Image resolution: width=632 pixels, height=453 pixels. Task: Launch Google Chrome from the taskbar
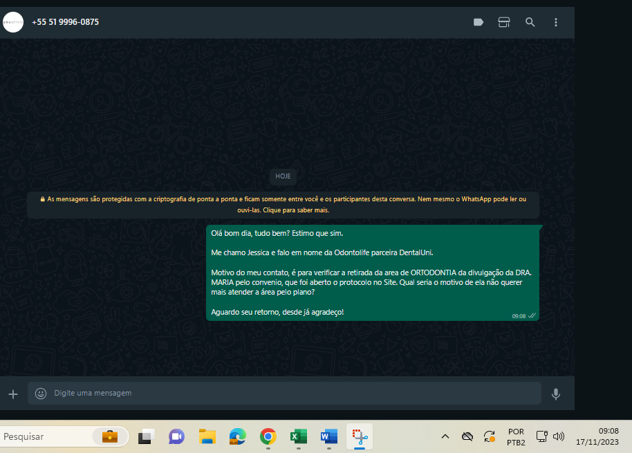[x=268, y=436]
